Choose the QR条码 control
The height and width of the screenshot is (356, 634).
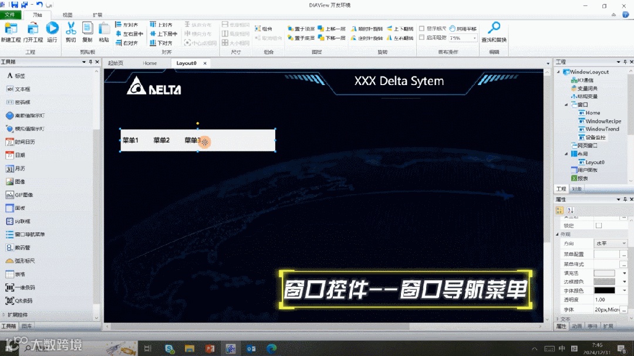point(19,301)
